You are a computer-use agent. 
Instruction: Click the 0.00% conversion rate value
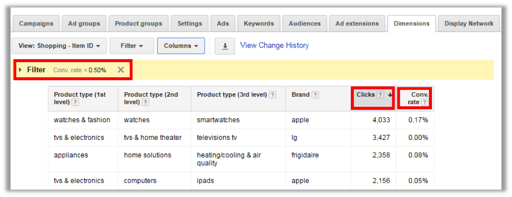418,137
